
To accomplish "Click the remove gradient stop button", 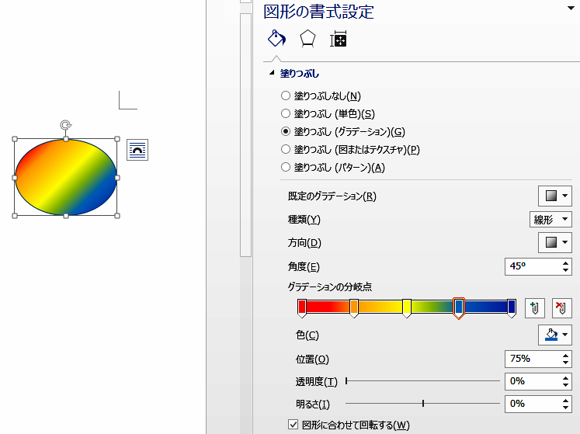I will tap(561, 308).
